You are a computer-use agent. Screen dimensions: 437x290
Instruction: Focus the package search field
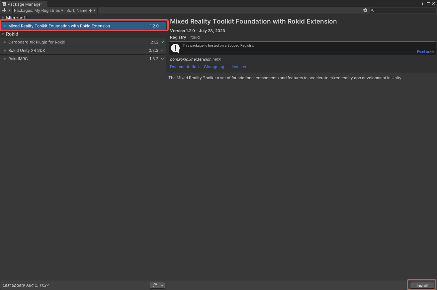402,10
